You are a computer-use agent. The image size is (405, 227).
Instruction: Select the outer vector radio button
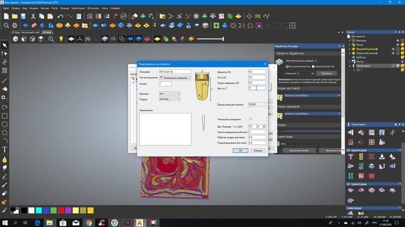coord(313,66)
